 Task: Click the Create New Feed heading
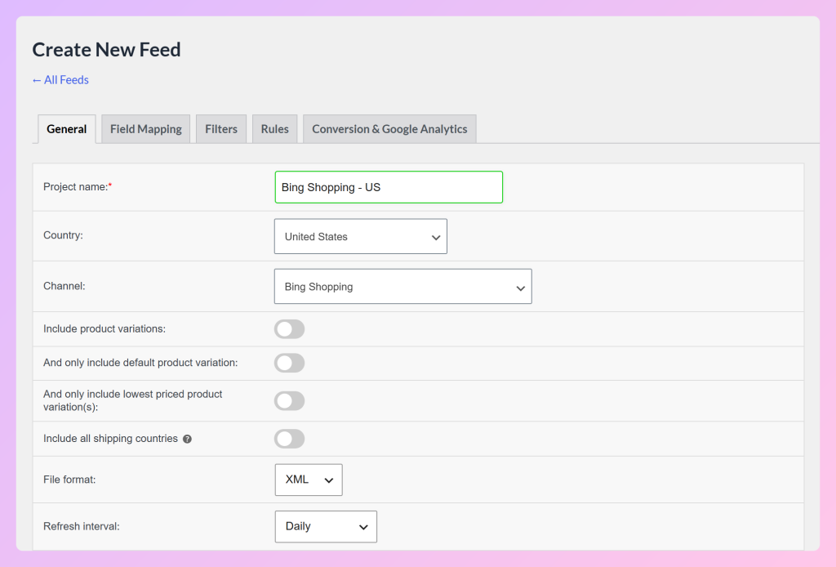[x=107, y=50]
